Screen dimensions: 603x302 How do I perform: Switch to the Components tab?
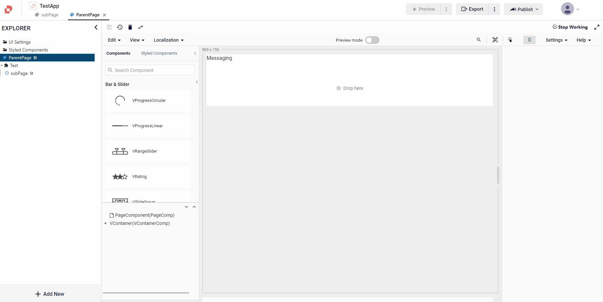(x=118, y=53)
